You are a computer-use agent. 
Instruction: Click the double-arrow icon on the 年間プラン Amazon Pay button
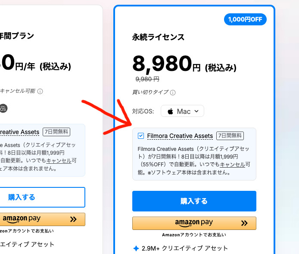(73, 219)
